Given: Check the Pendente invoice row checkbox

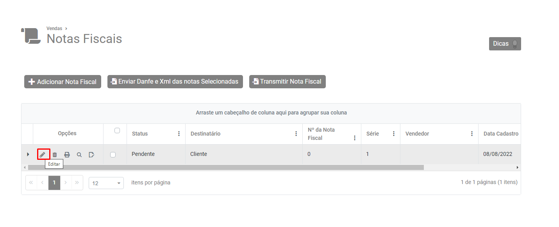Looking at the screenshot, I should (113, 155).
